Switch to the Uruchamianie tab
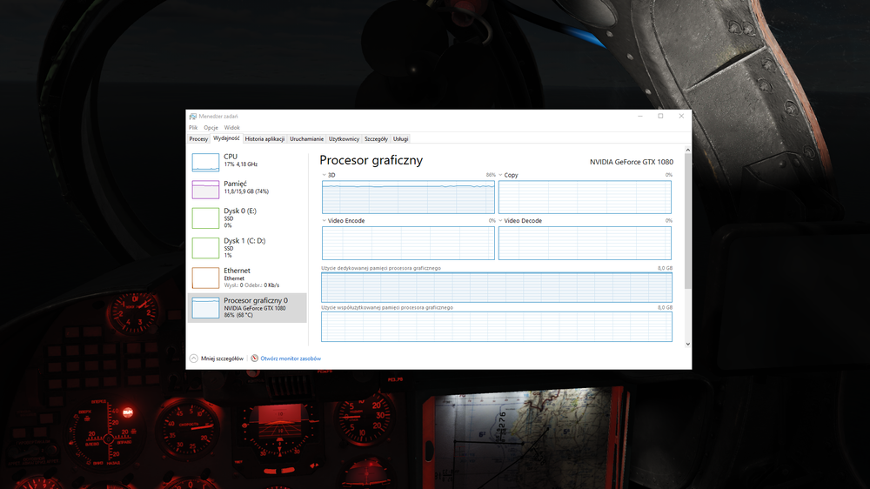The image size is (870, 489). point(306,139)
